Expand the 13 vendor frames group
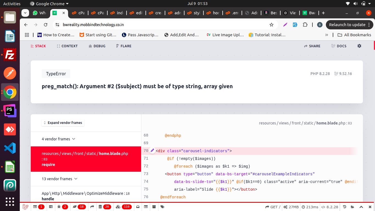Image resolution: width=375 pixels, height=211 pixels. tap(60, 179)
